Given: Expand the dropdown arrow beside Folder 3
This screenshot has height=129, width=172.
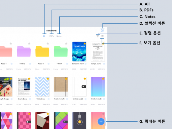Looking at the screenshot, I should (49, 64).
